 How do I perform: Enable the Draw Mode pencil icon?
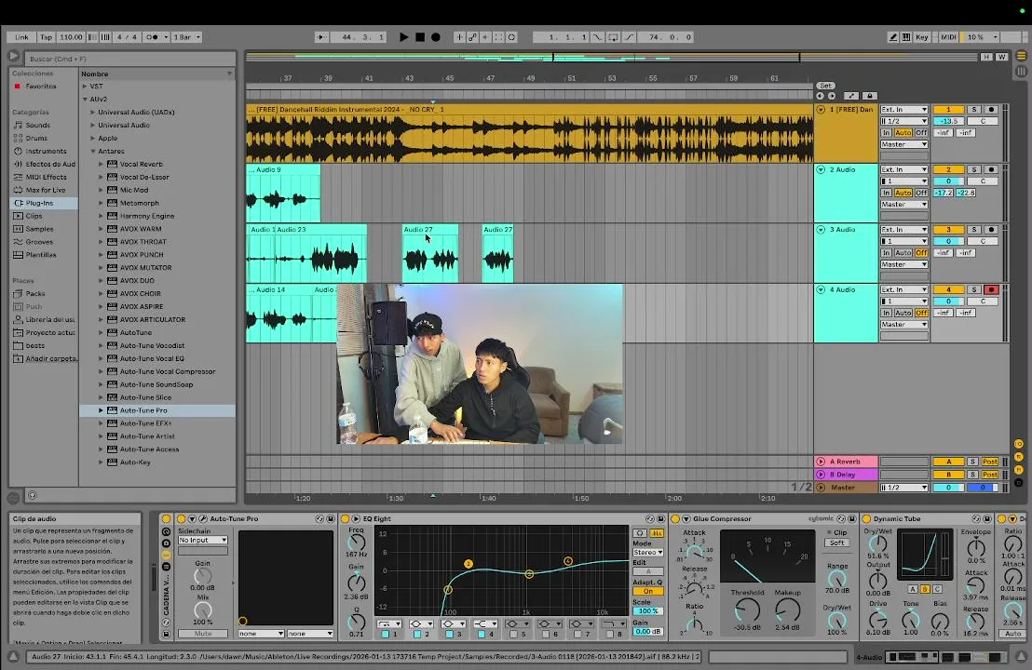click(892, 37)
